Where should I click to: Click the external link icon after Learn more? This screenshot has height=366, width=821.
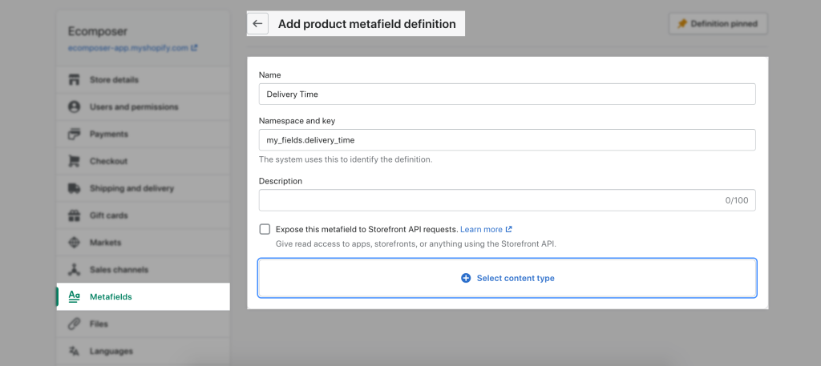pyautogui.click(x=509, y=230)
